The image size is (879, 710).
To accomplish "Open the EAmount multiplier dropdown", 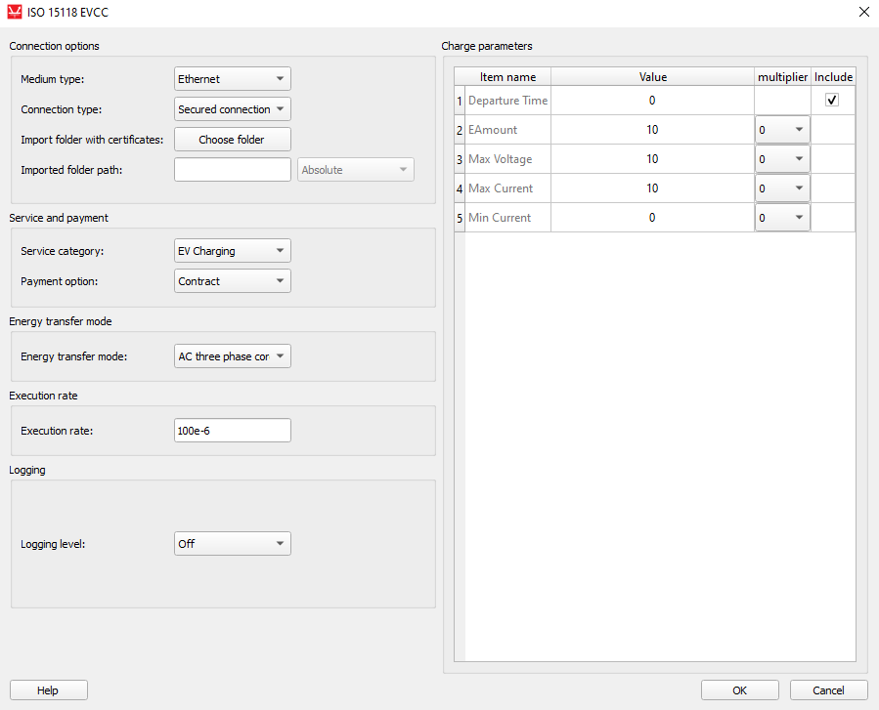I will click(782, 130).
